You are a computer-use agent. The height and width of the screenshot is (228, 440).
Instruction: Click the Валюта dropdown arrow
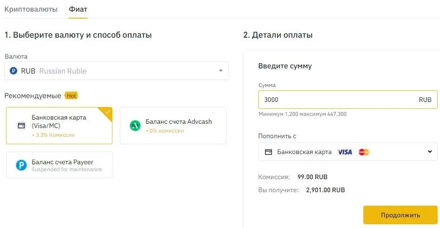pyautogui.click(x=221, y=71)
